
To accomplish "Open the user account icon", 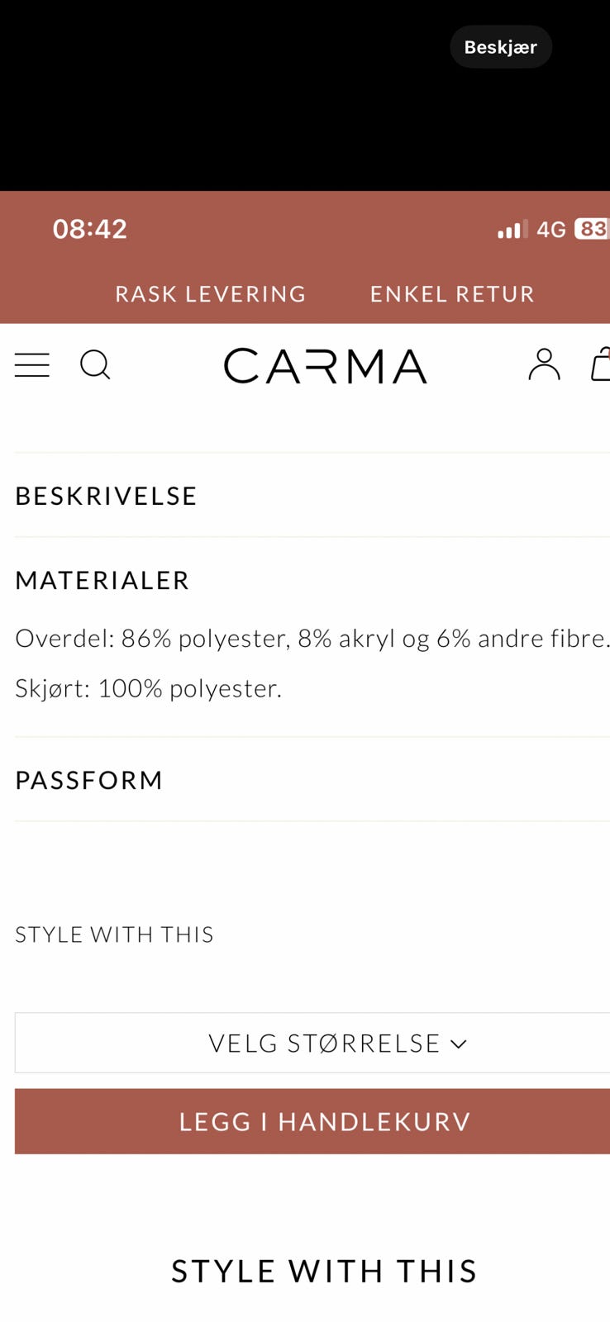I will [x=544, y=364].
